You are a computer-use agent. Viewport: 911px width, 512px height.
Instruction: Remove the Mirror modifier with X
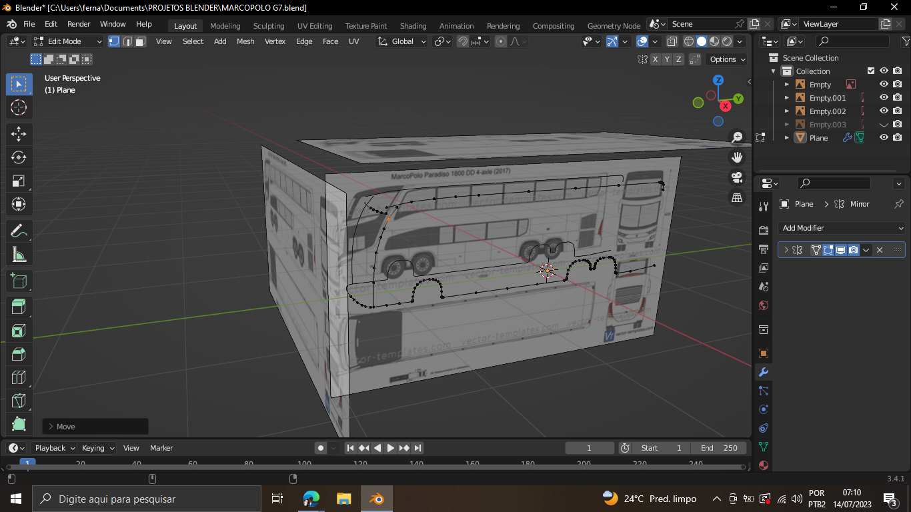[880, 250]
